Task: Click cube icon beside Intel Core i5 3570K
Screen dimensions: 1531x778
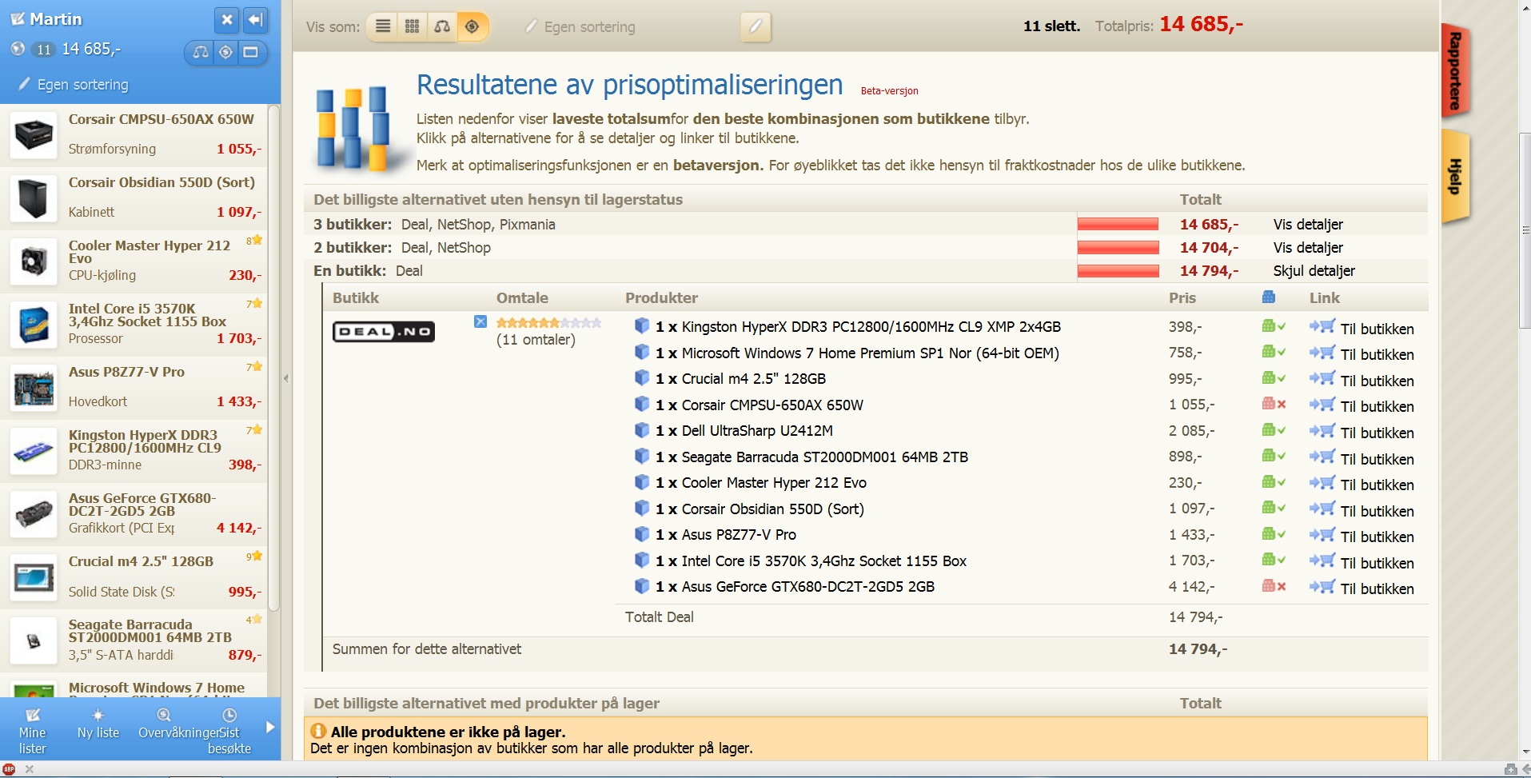Action: (641, 561)
